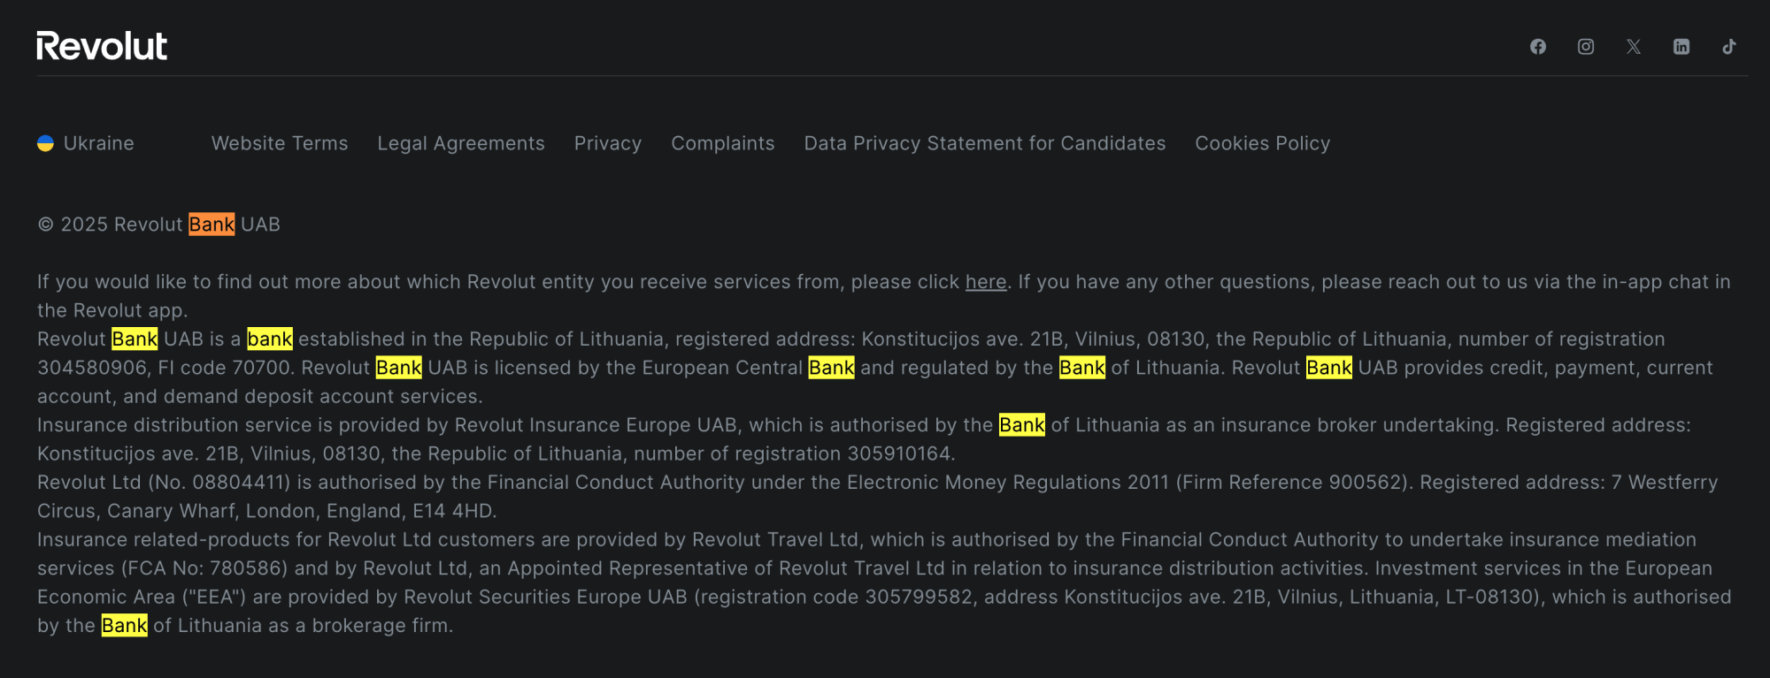Visit Revolut's LinkedIn via footer icon
This screenshot has height=678, width=1770.
[1681, 47]
